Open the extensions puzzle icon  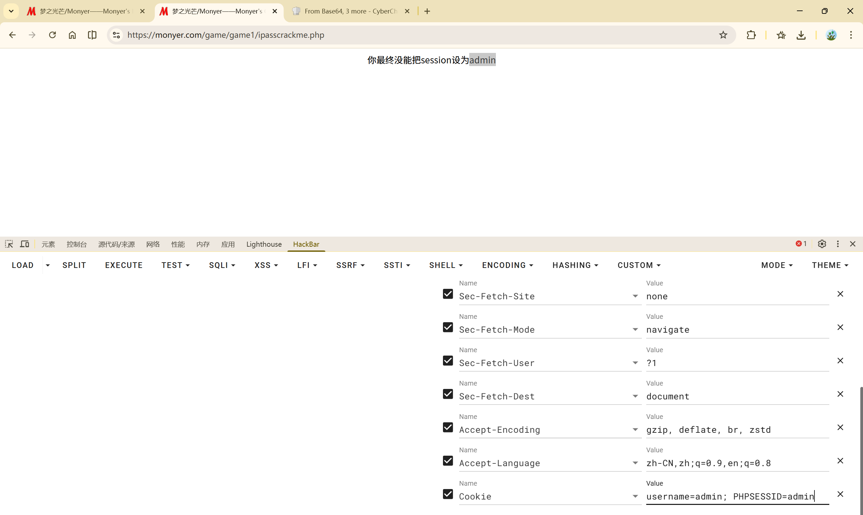coord(751,35)
